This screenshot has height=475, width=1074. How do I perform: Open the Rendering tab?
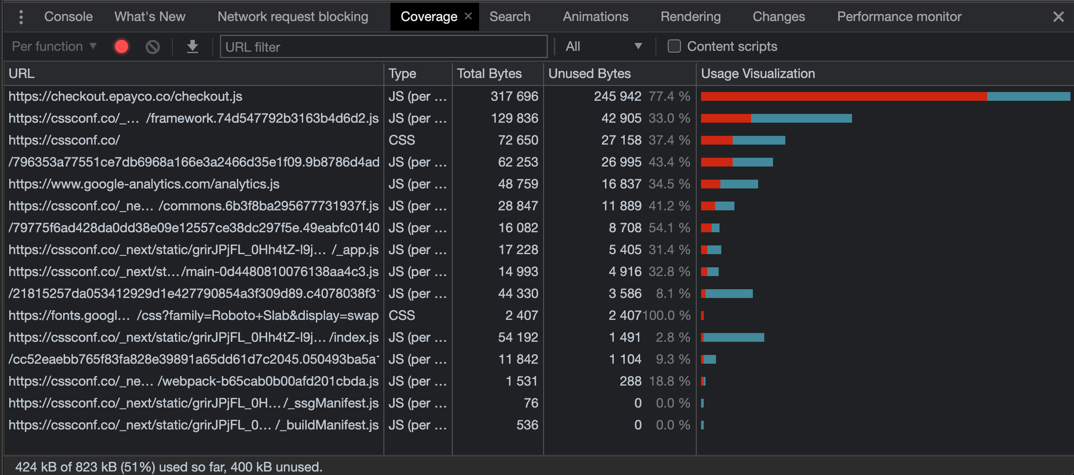pos(690,17)
